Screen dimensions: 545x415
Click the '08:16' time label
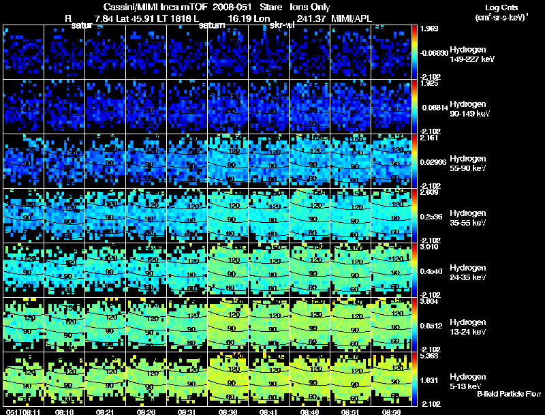64,412
